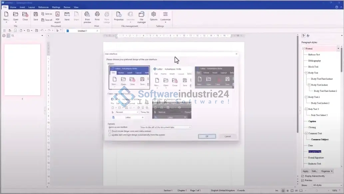Toggle Update dark and light design automatically
The width and height of the screenshot is (344, 194).
pos(110,135)
